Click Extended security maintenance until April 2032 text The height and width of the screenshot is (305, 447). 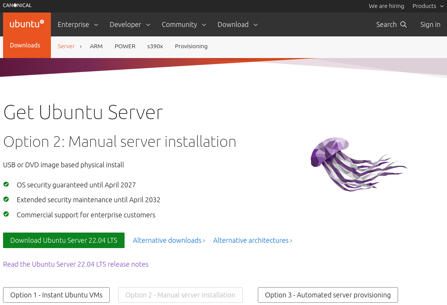(88, 200)
